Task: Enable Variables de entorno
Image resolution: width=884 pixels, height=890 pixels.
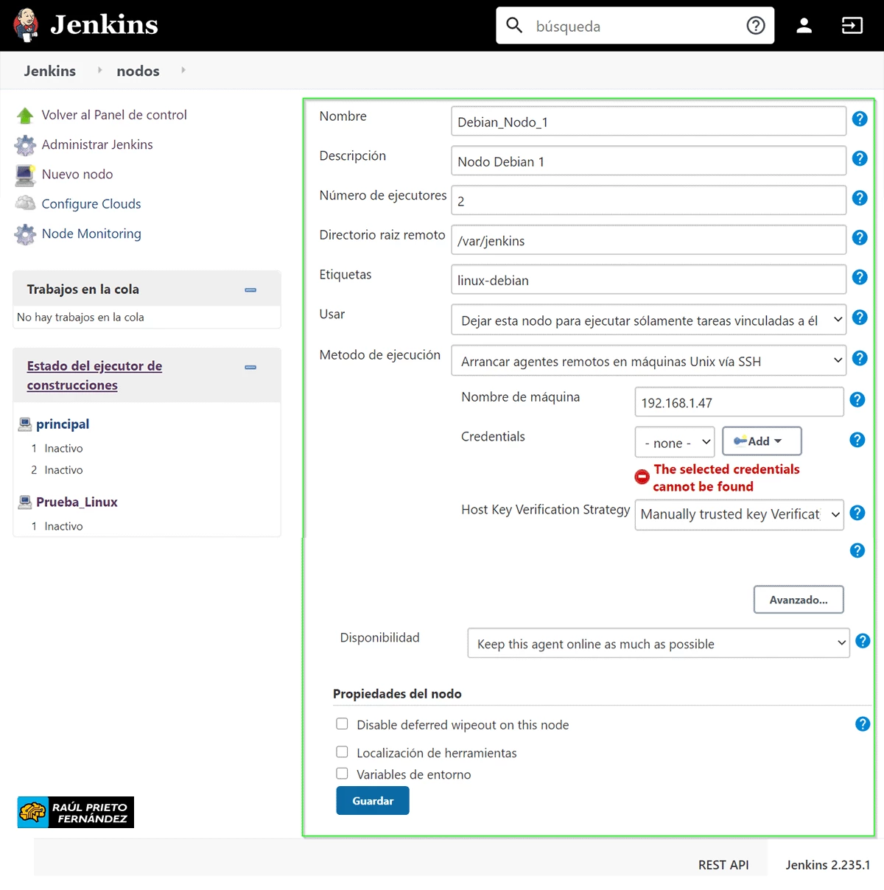Action: tap(342, 773)
